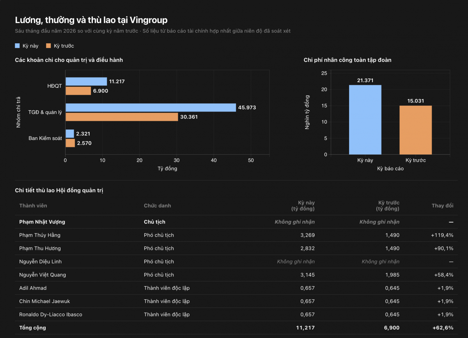
Task: Click the Chức danh column header
Action: (x=158, y=205)
